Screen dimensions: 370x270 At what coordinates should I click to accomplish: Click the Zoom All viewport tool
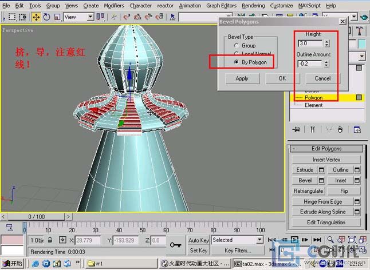click(341, 240)
